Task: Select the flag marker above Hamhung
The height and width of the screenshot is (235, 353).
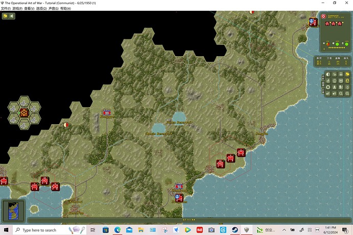Action: click(179, 186)
